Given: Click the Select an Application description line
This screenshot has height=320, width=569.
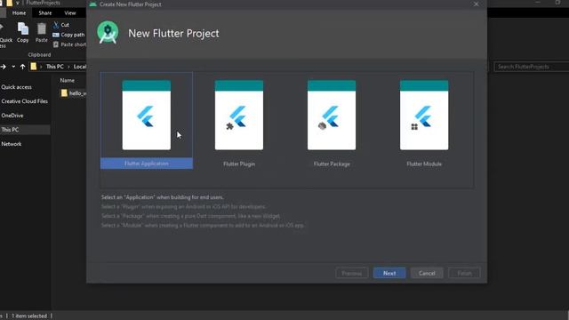Looking at the screenshot, I should 162,197.
